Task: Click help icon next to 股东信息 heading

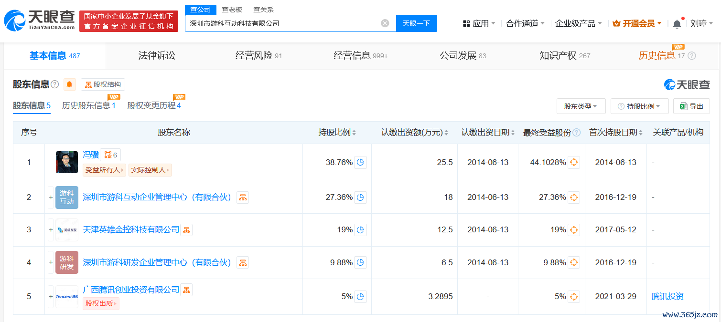Action: coord(55,84)
